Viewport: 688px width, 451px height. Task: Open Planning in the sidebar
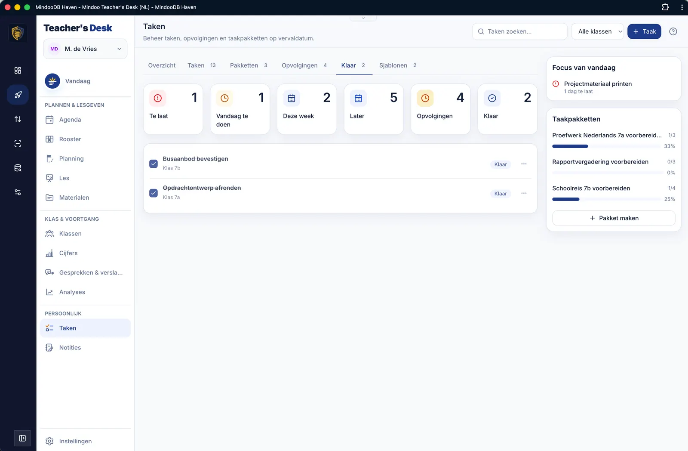tap(85, 158)
